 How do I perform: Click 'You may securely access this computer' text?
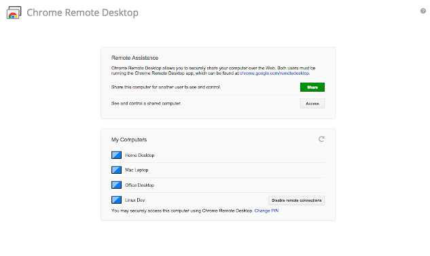tap(182, 211)
